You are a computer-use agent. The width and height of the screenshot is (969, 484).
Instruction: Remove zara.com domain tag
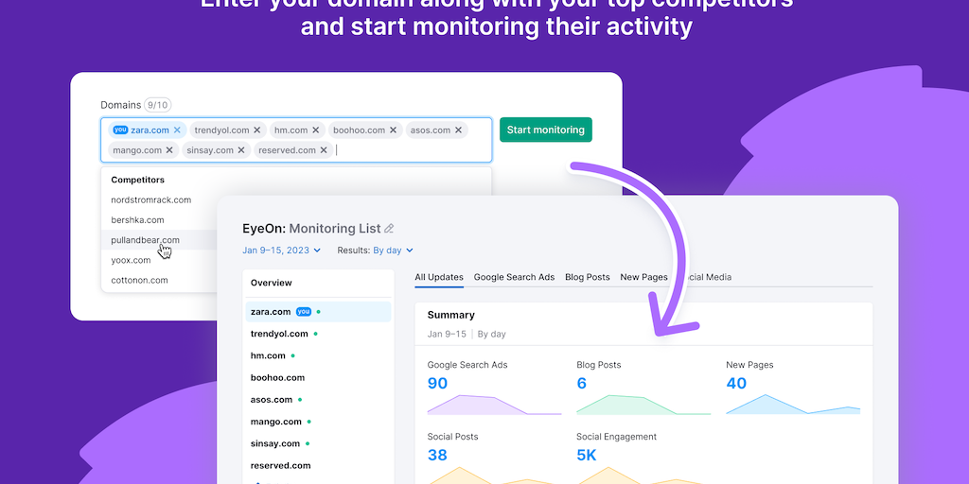point(177,130)
